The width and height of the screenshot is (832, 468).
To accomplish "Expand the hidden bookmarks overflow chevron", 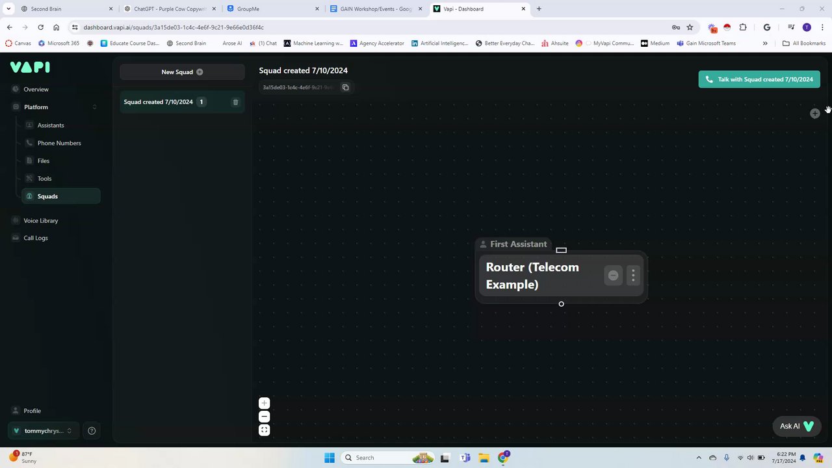I will (x=765, y=44).
